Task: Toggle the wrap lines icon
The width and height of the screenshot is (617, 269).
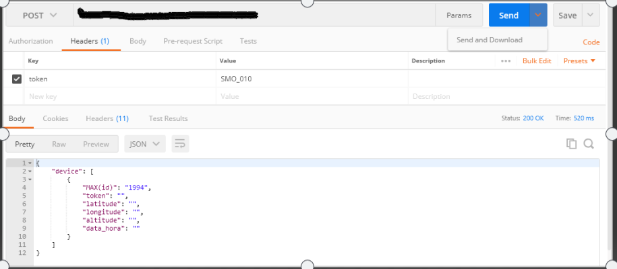Action: pyautogui.click(x=180, y=144)
